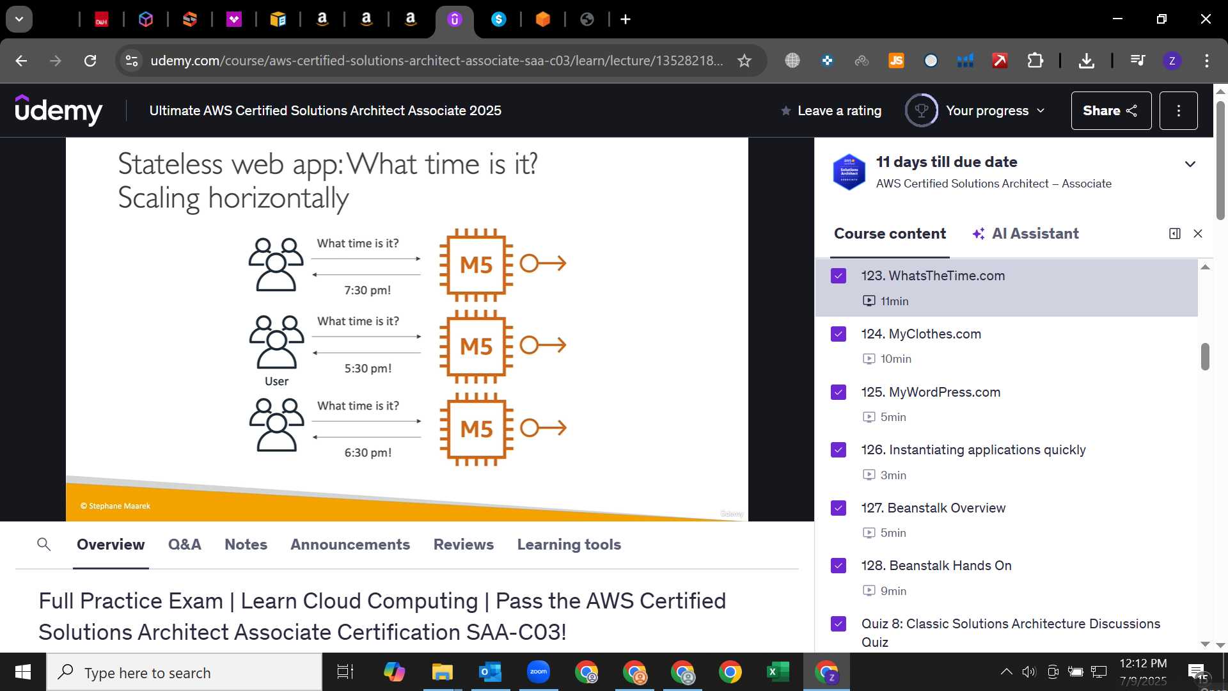The width and height of the screenshot is (1228, 691).
Task: Open browser downloads
Action: tap(1086, 61)
